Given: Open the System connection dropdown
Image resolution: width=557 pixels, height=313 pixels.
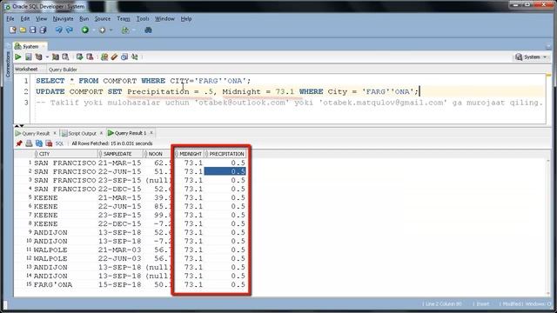Looking at the screenshot, I should pyautogui.click(x=532, y=57).
